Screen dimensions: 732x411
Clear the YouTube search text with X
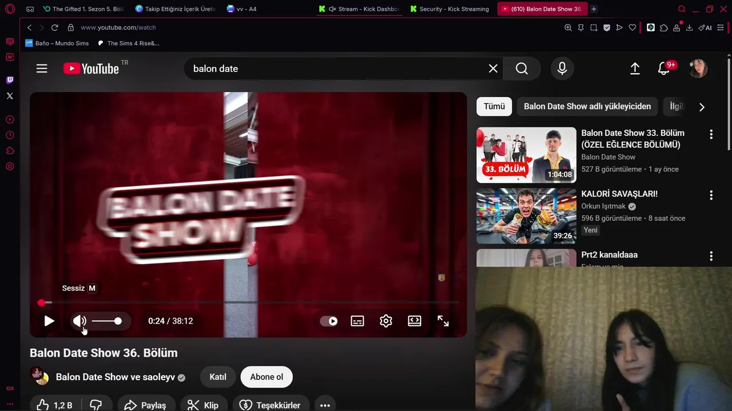493,68
